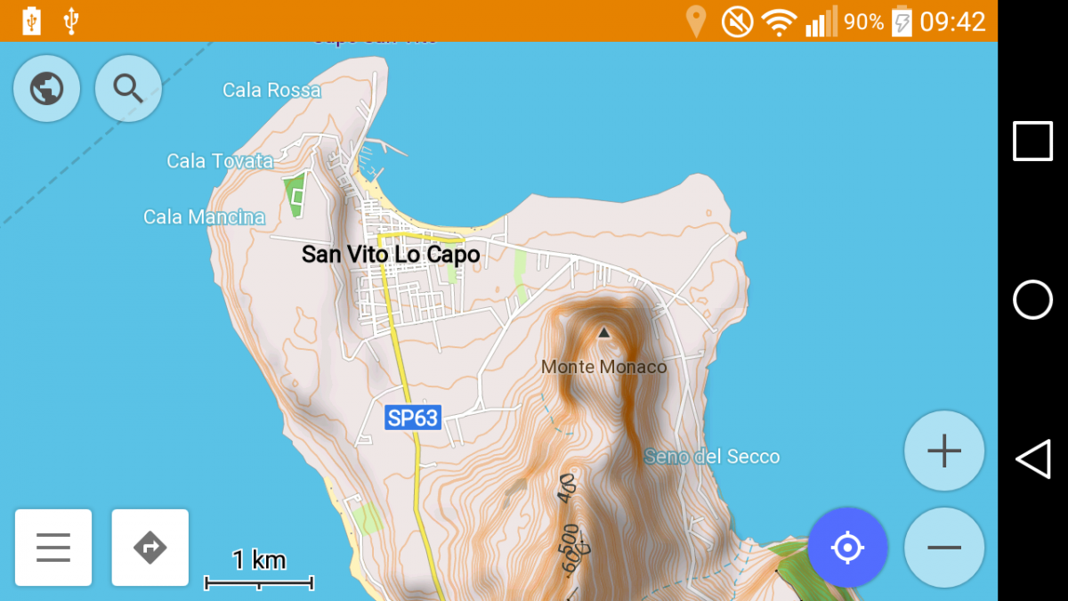The width and height of the screenshot is (1068, 601).
Task: Open the hamburger main menu
Action: [53, 548]
